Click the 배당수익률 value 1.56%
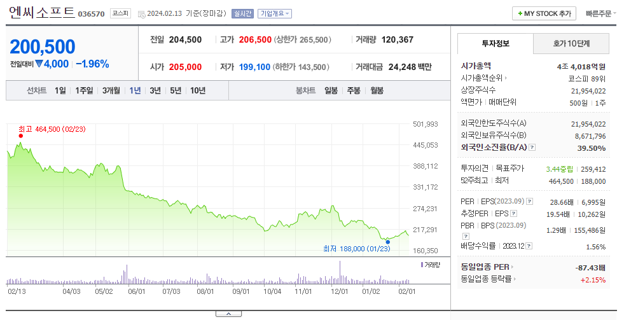Image resolution: width=624 pixels, height=320 pixels. [x=596, y=247]
